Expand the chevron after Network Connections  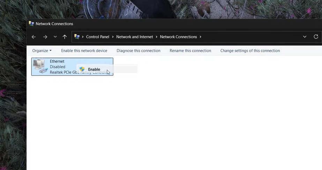201,37
